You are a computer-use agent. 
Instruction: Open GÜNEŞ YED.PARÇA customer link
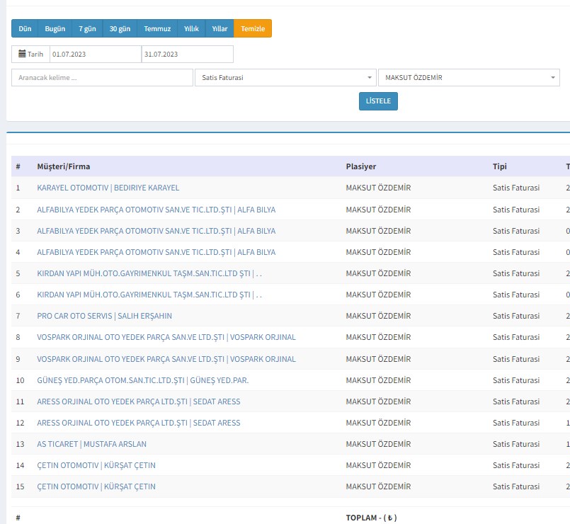coord(142,380)
